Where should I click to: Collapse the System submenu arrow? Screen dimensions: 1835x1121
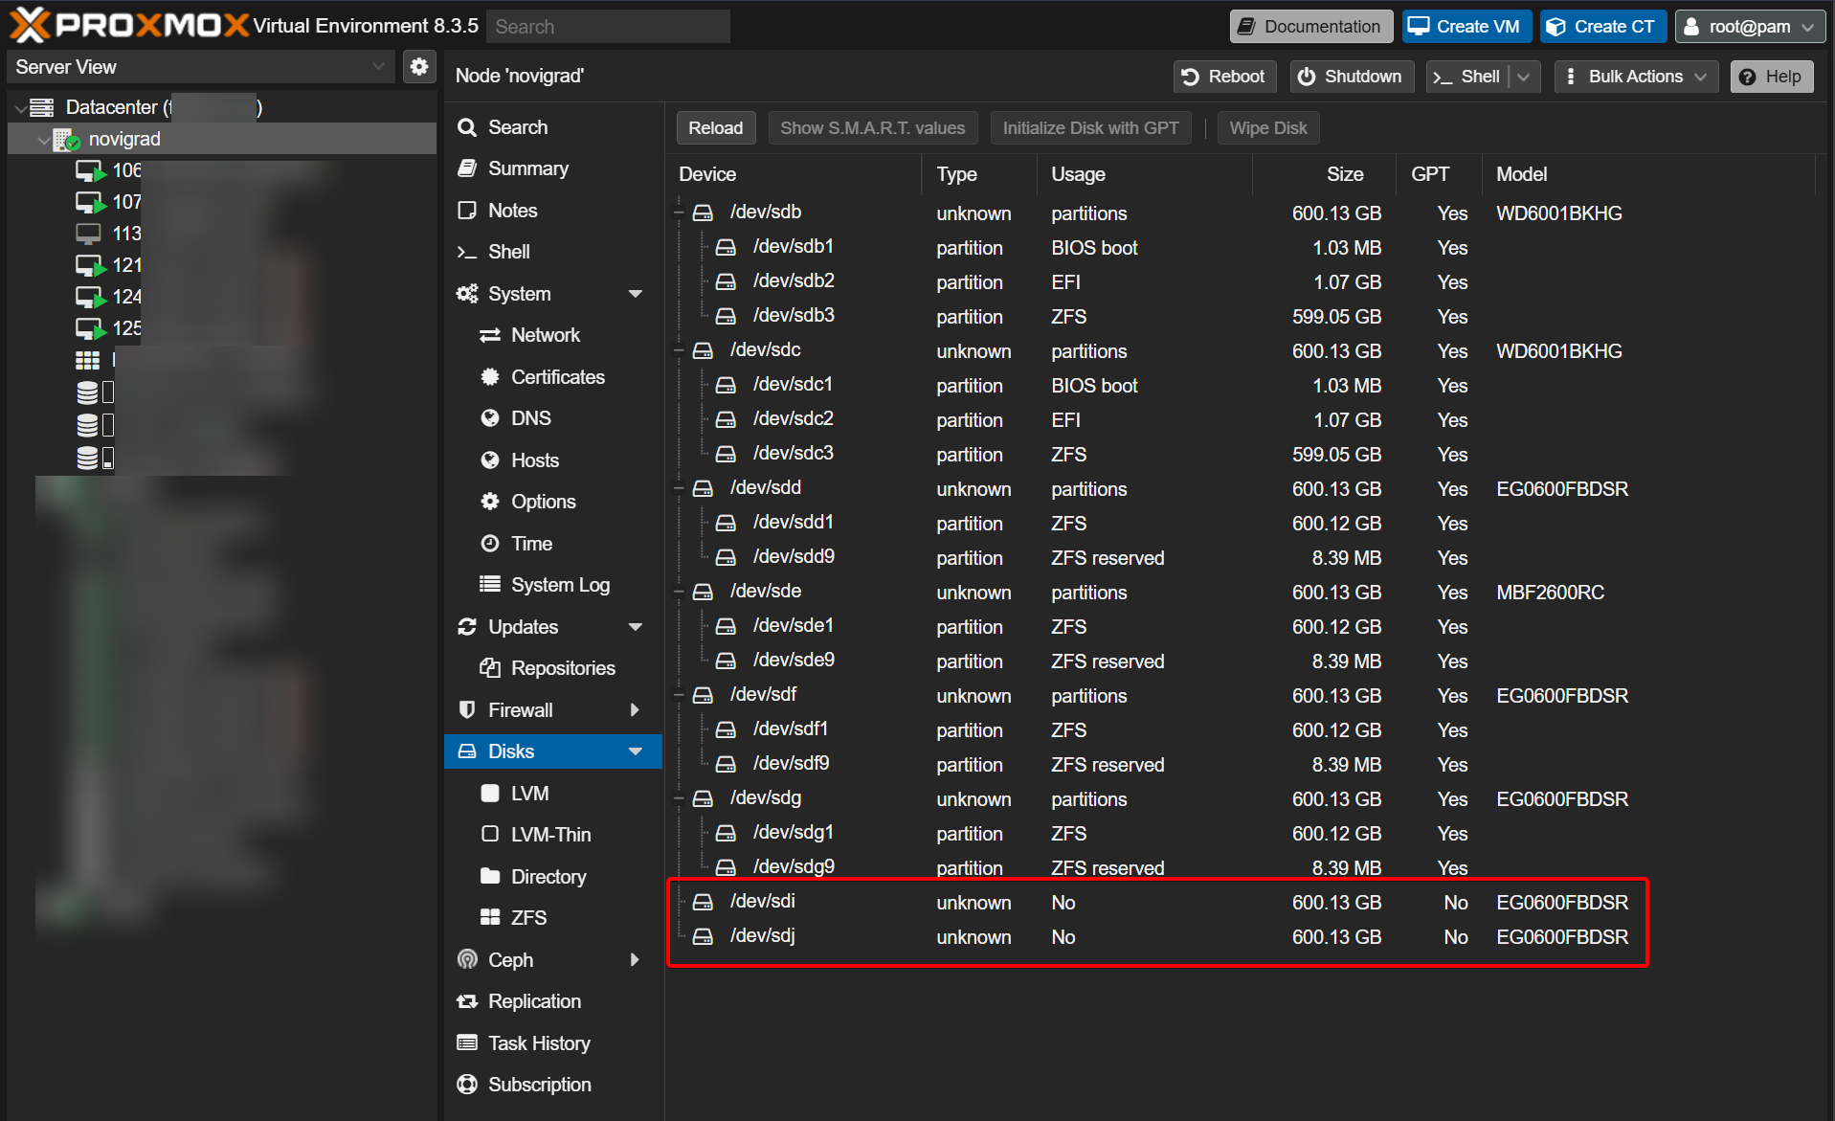click(x=635, y=294)
